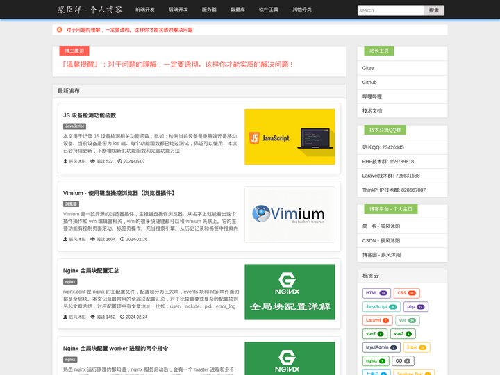Open CSDN - 辰风沐阳 profile link
500x375 pixels.
pyautogui.click(x=402, y=241)
